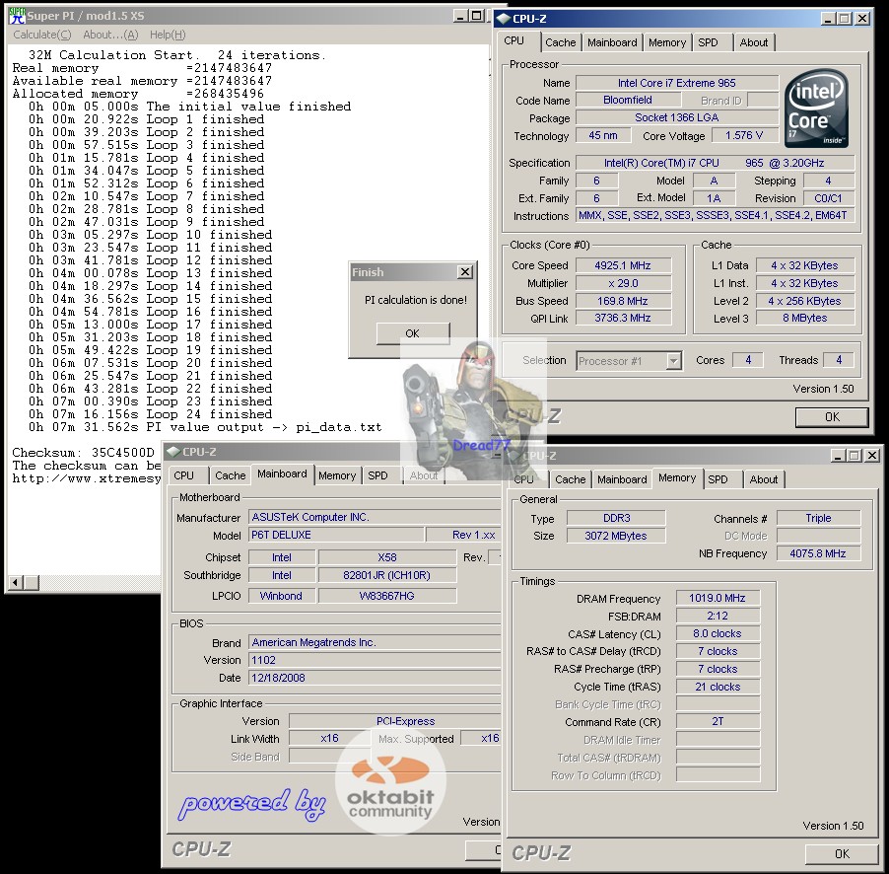Viewport: 889px width, 874px height.
Task: Open the Help(H) menu in Super PI
Action: click(168, 36)
